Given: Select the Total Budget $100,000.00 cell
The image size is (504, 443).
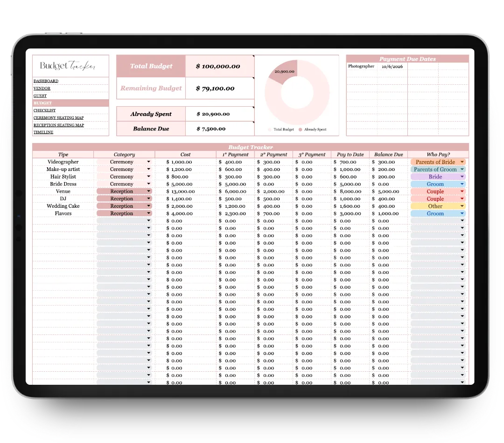Looking at the screenshot, I should 219,66.
